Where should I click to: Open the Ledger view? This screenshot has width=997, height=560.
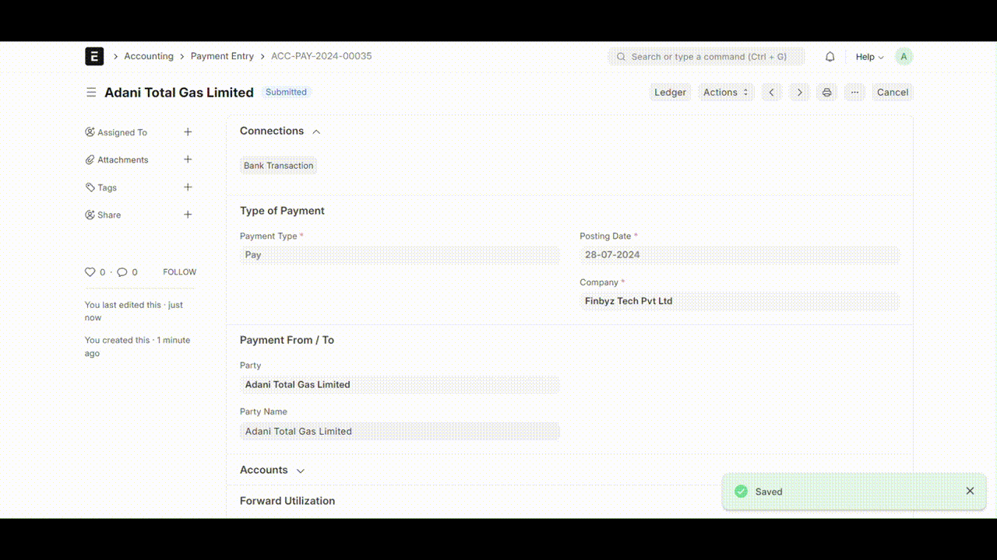pos(670,93)
